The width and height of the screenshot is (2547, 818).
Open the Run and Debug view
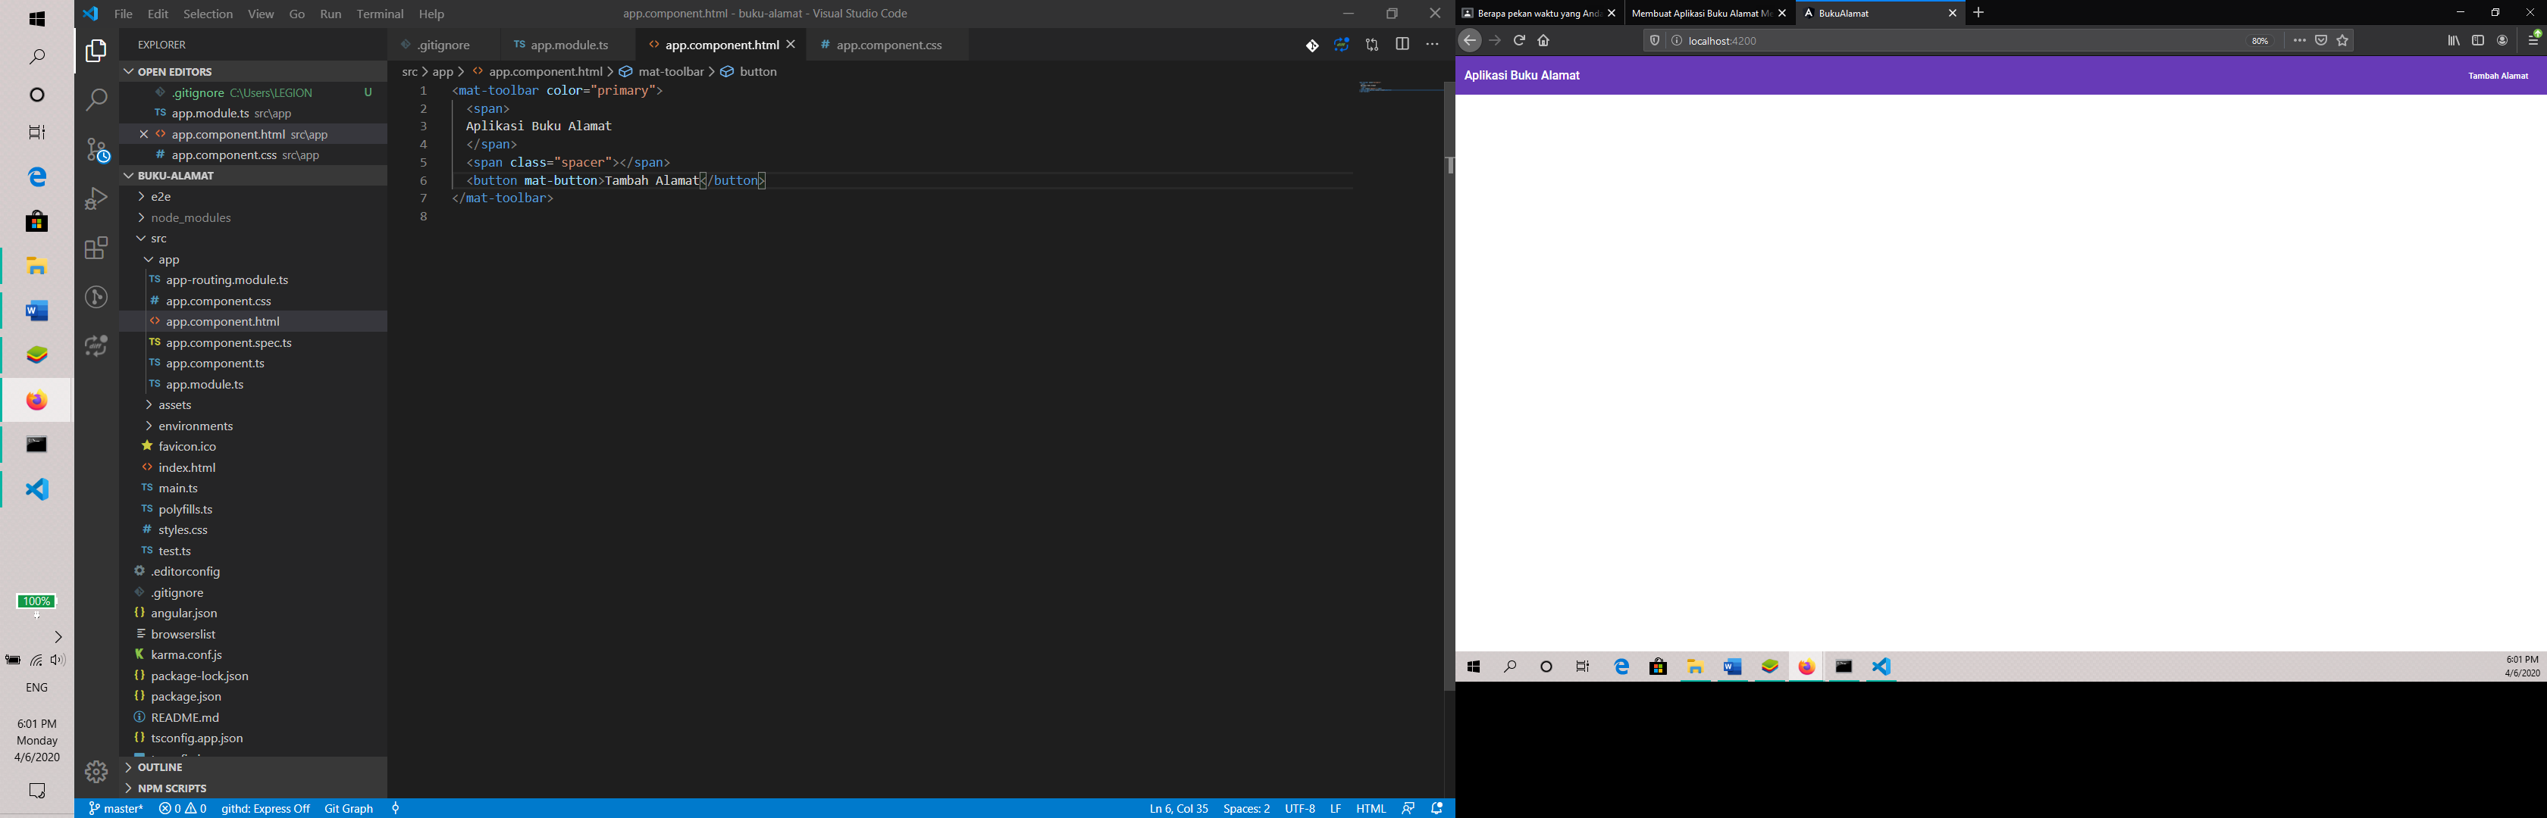click(96, 198)
